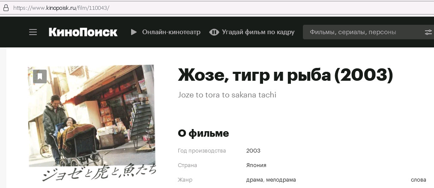Click the О фильме section heading
This screenshot has width=434, height=188.
pyautogui.click(x=203, y=133)
